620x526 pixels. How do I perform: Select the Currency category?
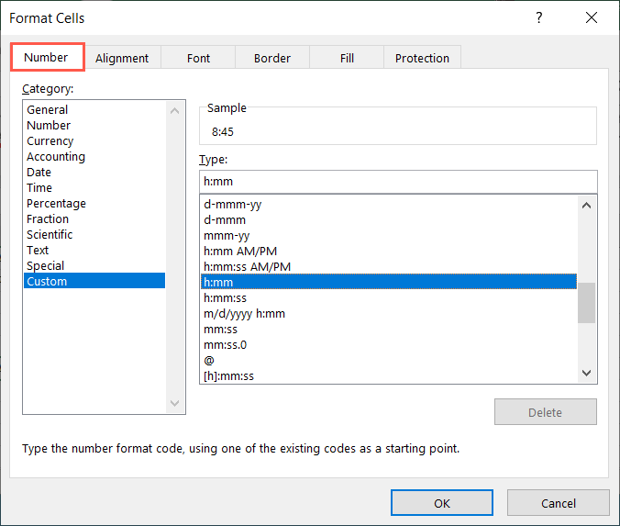(50, 141)
